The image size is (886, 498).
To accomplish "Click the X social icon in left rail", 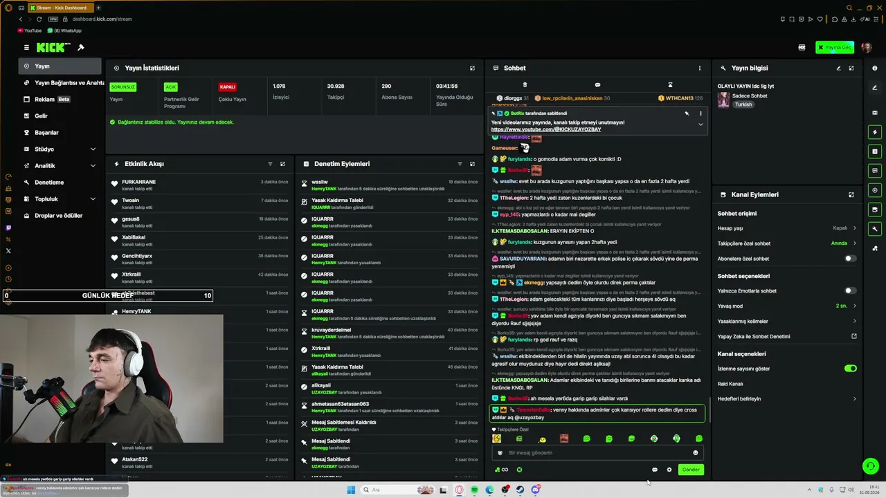I will pyautogui.click(x=8, y=251).
